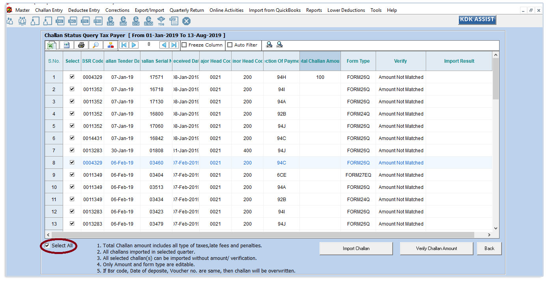Click the round X close icon in toolbar
552x282 pixels.
pos(186,21)
